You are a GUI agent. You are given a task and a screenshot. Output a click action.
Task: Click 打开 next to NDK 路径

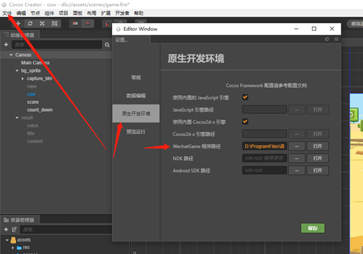(x=318, y=158)
